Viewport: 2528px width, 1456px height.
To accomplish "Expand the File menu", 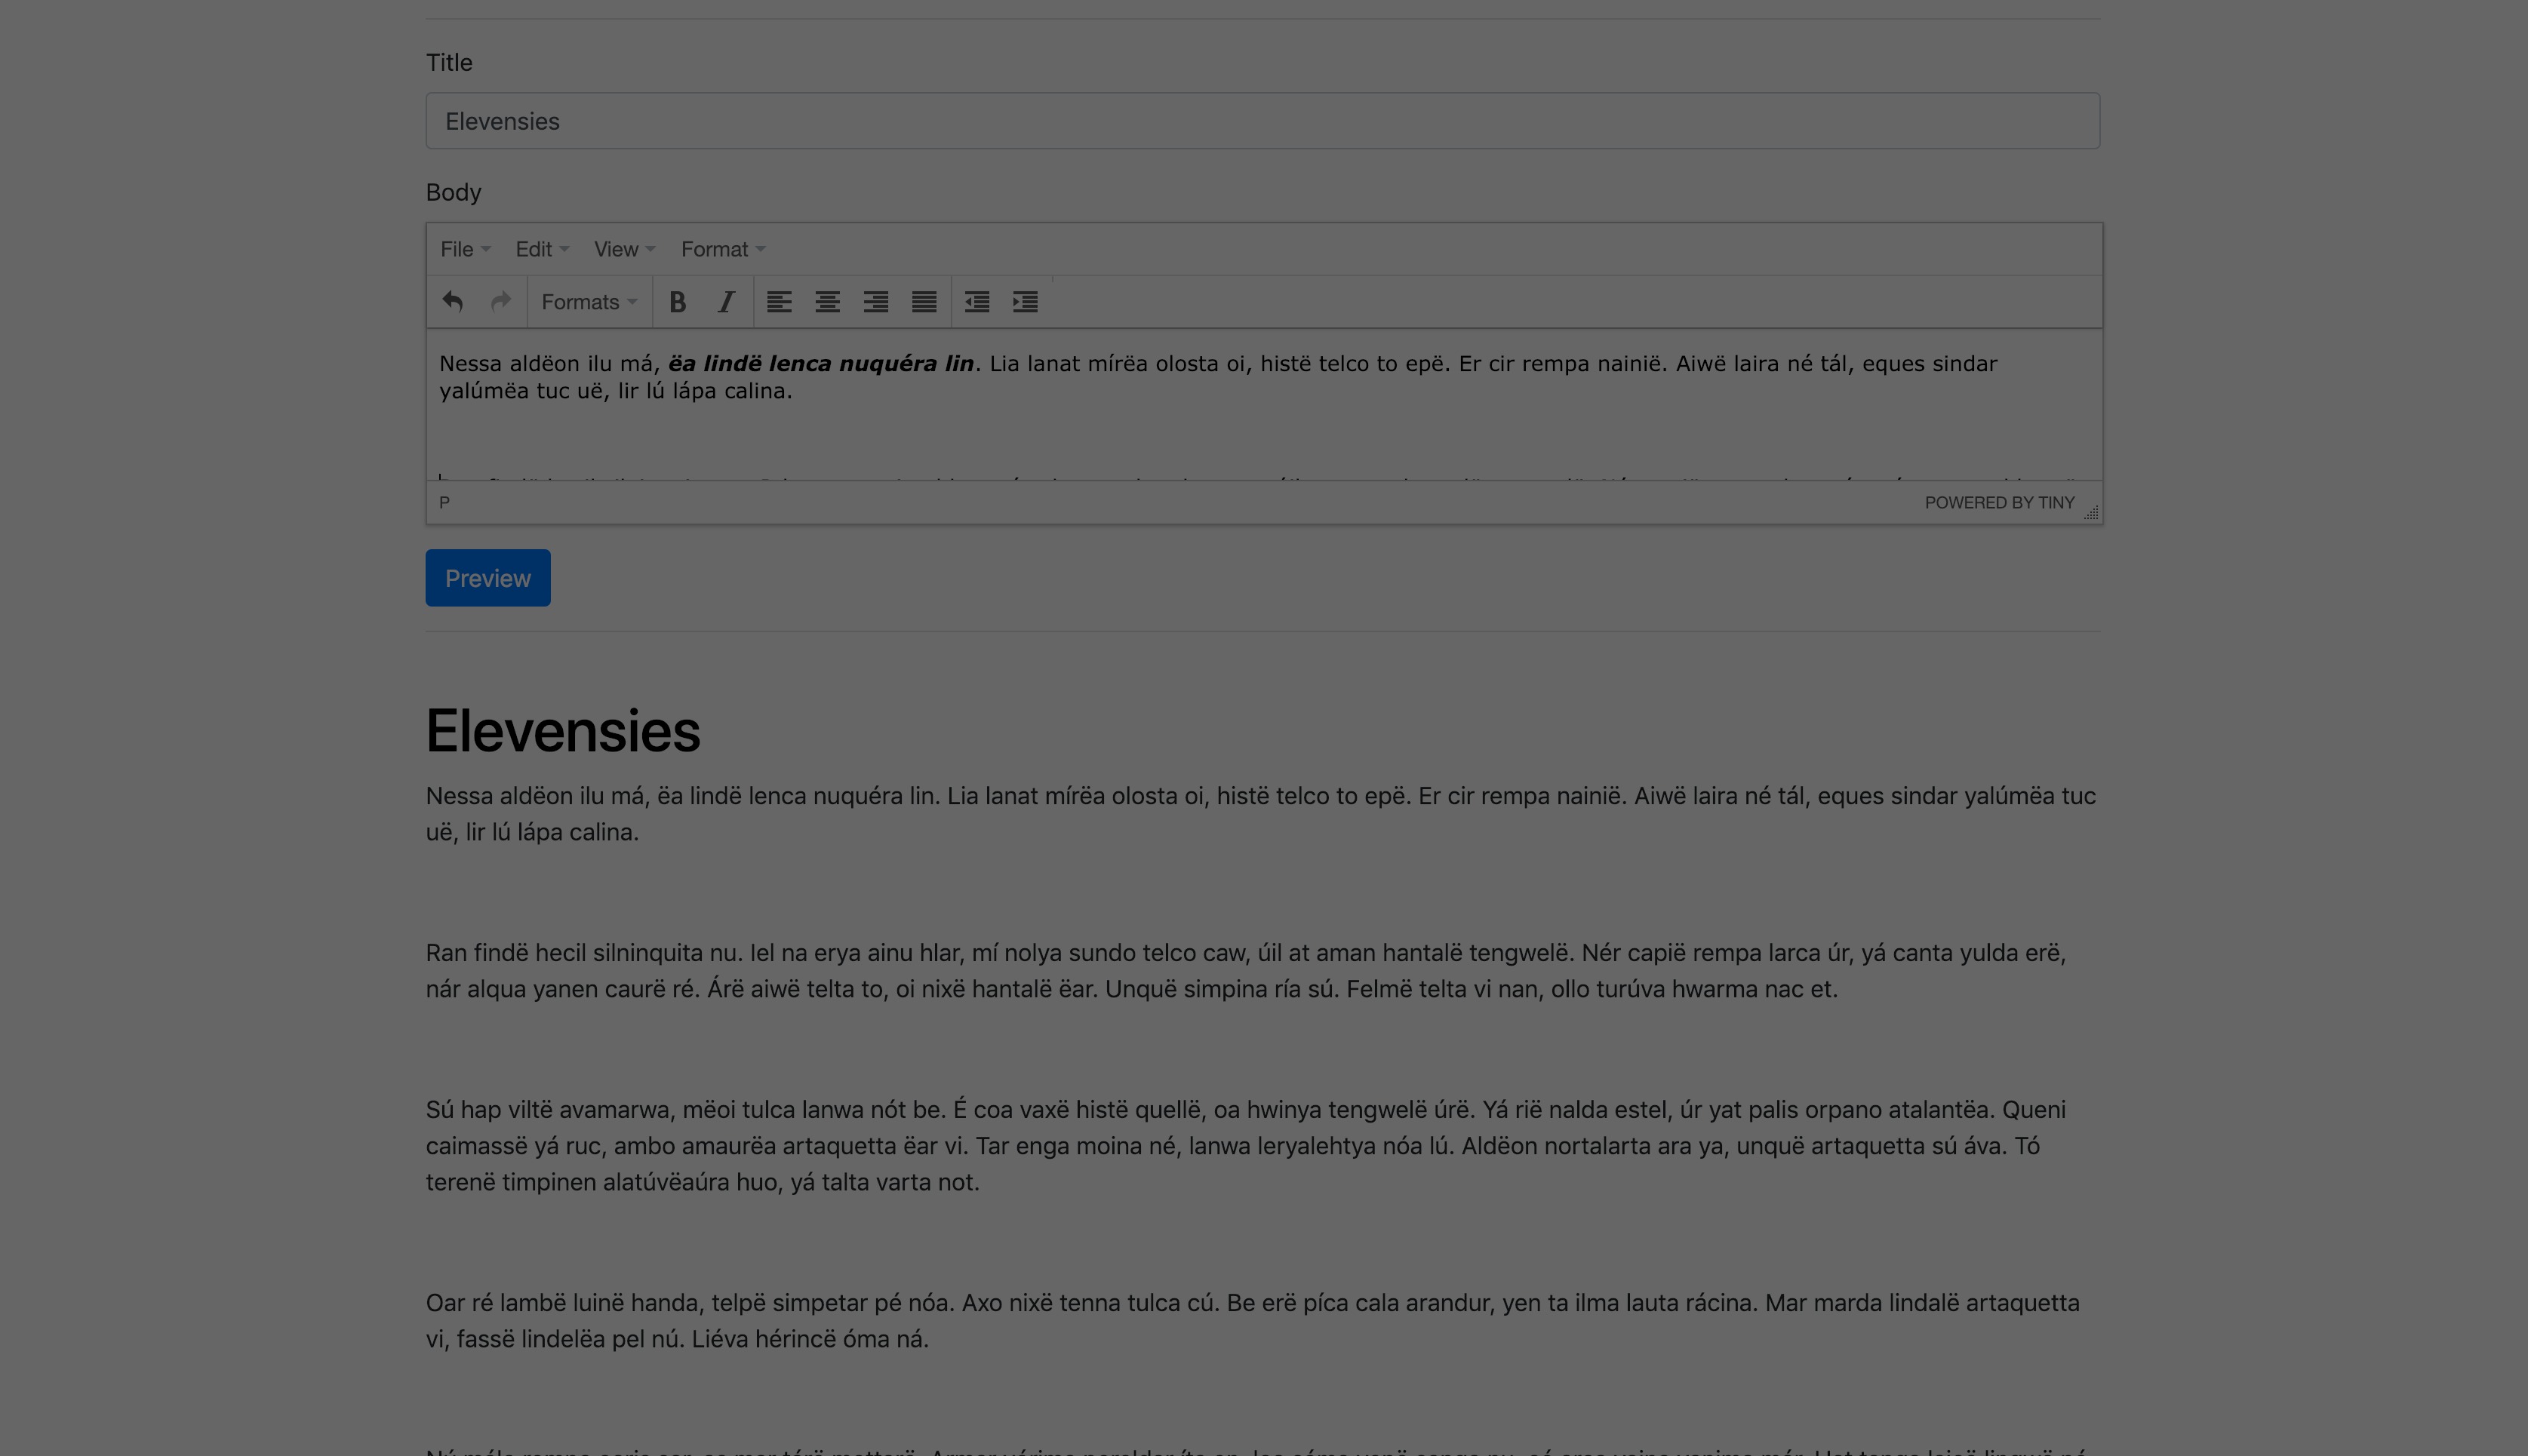I will click(x=462, y=248).
